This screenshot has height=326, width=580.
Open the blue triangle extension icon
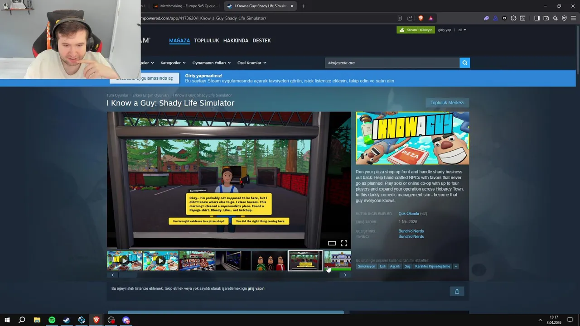pos(495,18)
